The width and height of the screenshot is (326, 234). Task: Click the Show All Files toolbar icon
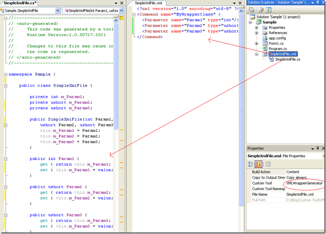(x=261, y=9)
